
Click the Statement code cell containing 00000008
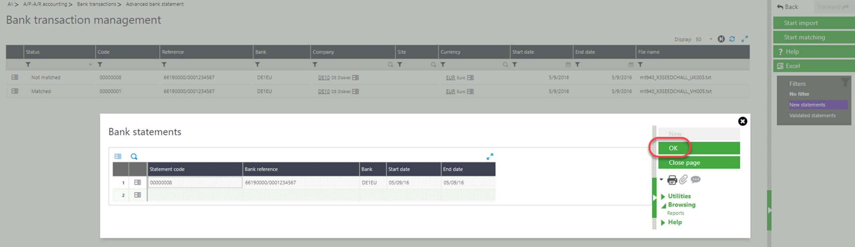coord(195,182)
